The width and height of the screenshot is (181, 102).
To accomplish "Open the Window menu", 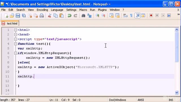I will [115, 10].
